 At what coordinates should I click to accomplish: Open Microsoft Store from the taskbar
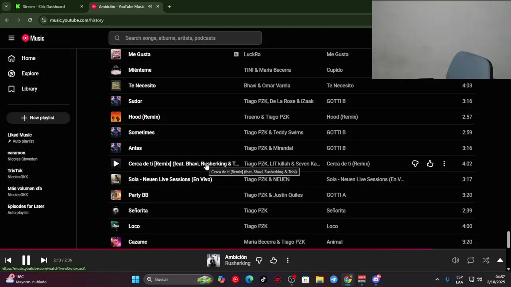305,279
